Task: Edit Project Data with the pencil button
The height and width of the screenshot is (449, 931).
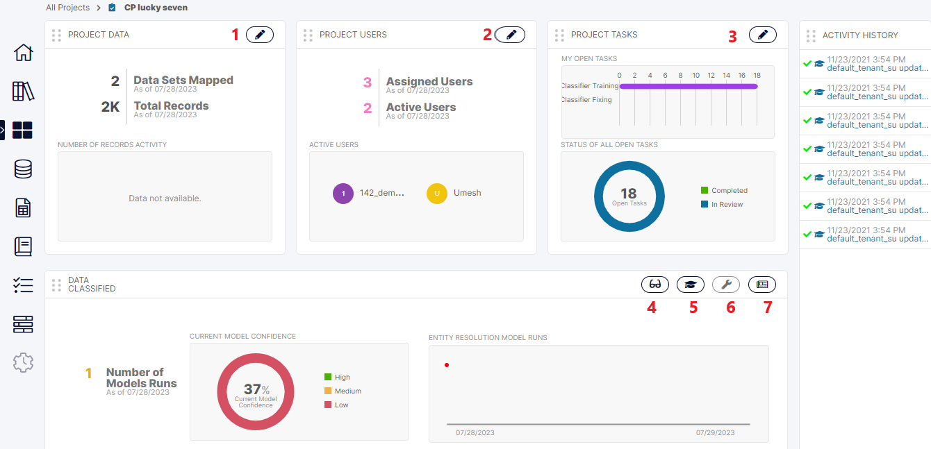Action: tap(260, 35)
